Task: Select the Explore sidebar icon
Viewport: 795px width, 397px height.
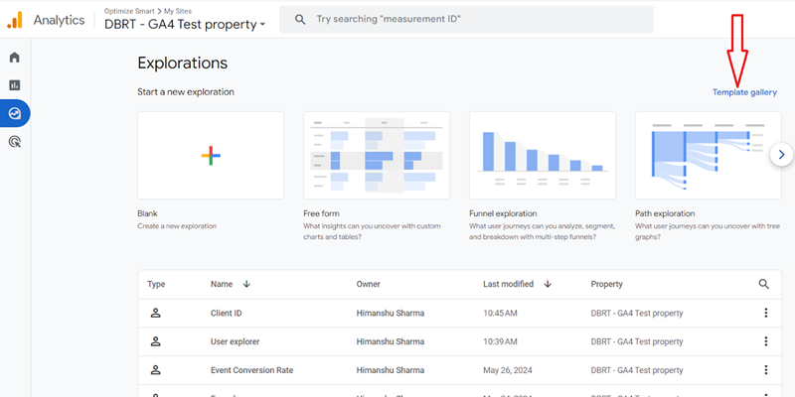Action: pyautogui.click(x=15, y=113)
